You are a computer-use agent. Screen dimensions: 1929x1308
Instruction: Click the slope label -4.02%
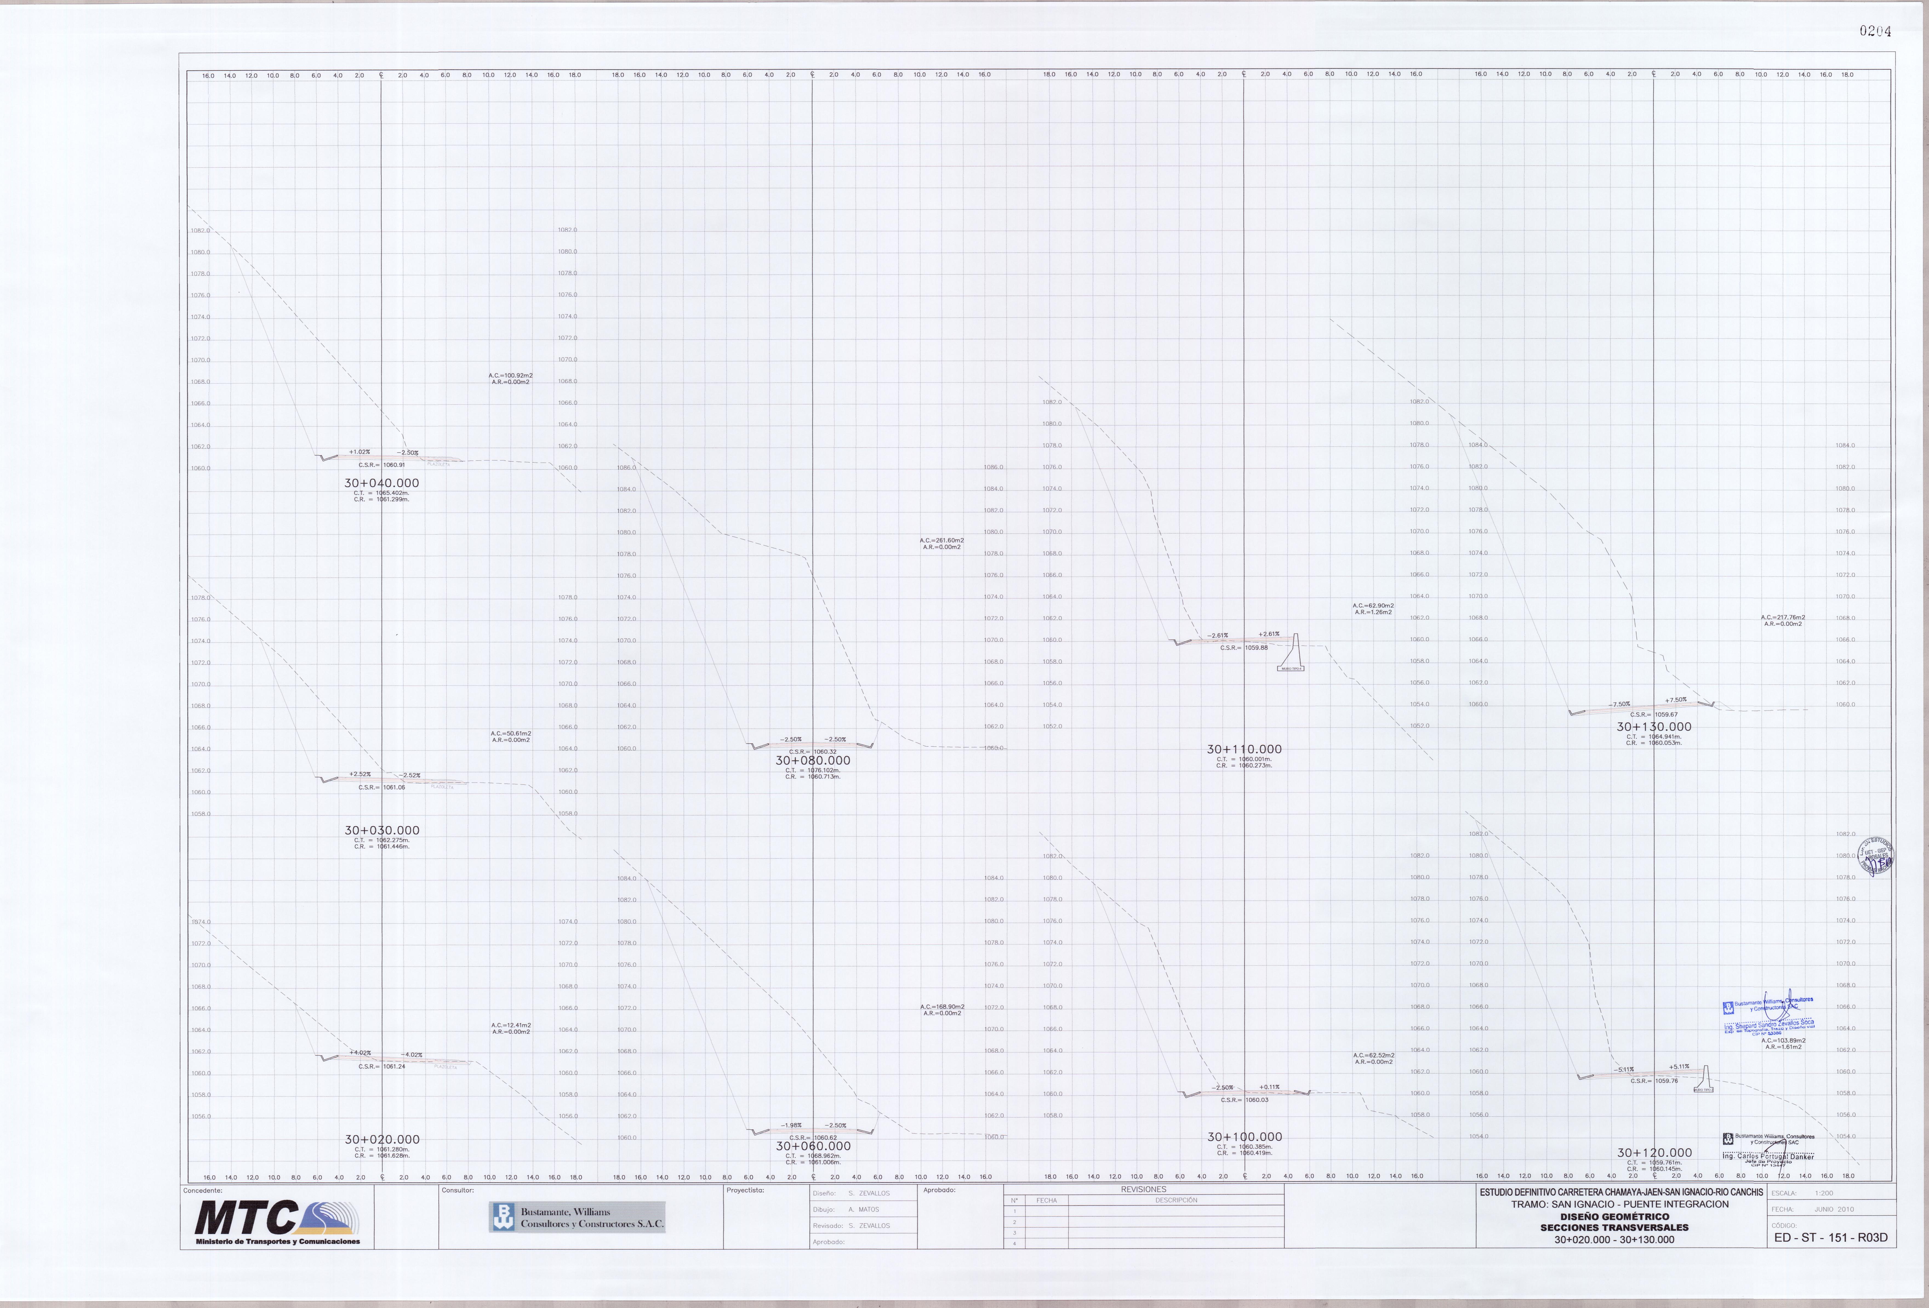pyautogui.click(x=412, y=1055)
